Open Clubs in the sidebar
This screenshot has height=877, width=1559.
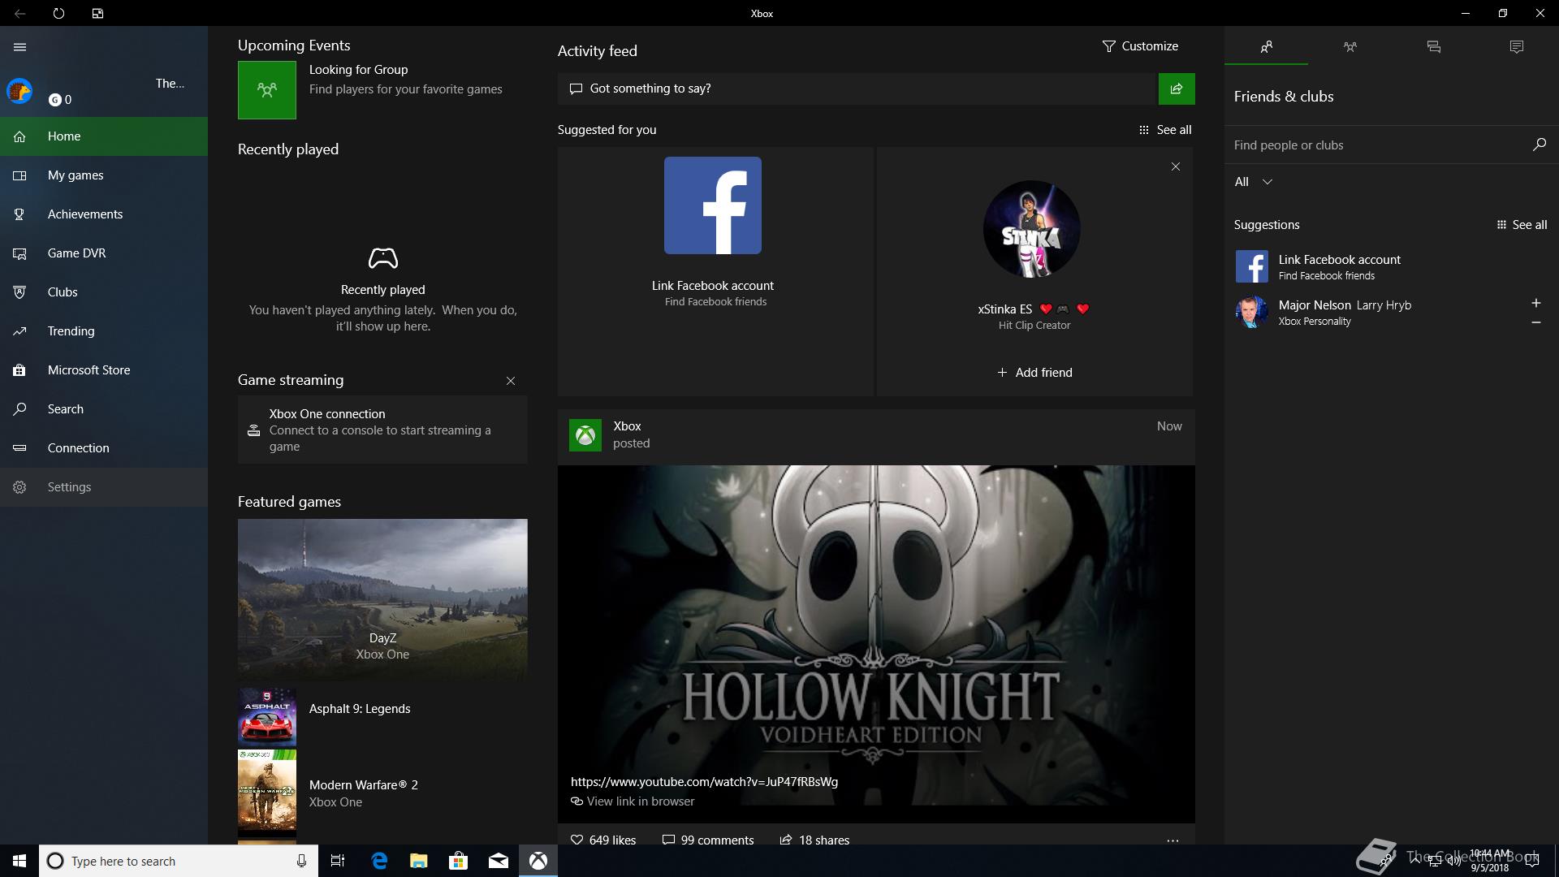(x=104, y=292)
